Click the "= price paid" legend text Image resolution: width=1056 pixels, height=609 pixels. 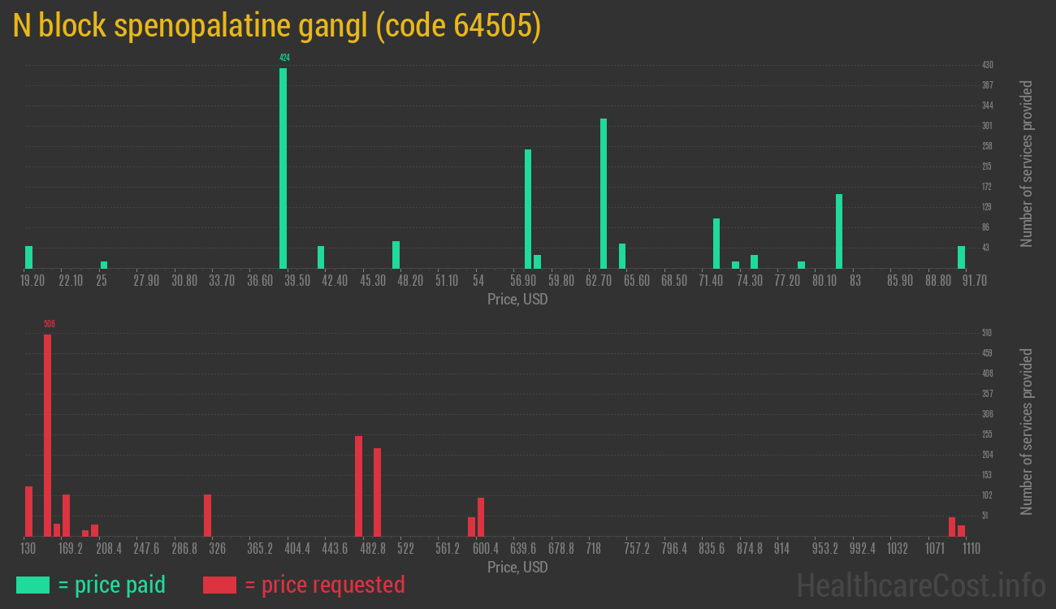[x=112, y=585]
